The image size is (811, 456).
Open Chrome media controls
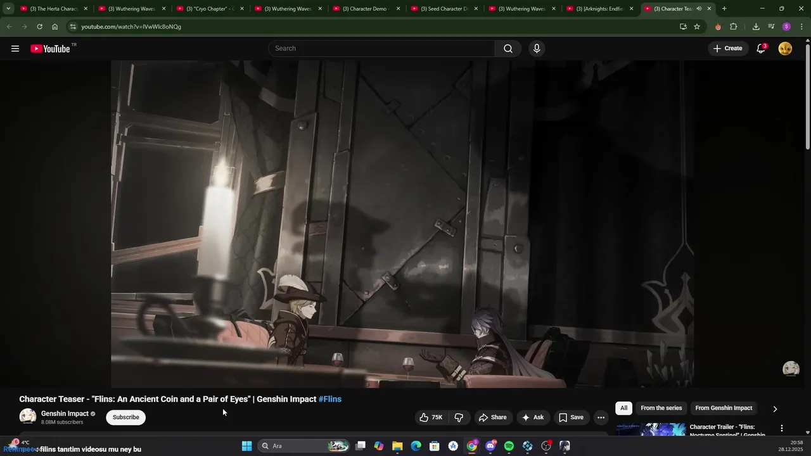(x=771, y=27)
